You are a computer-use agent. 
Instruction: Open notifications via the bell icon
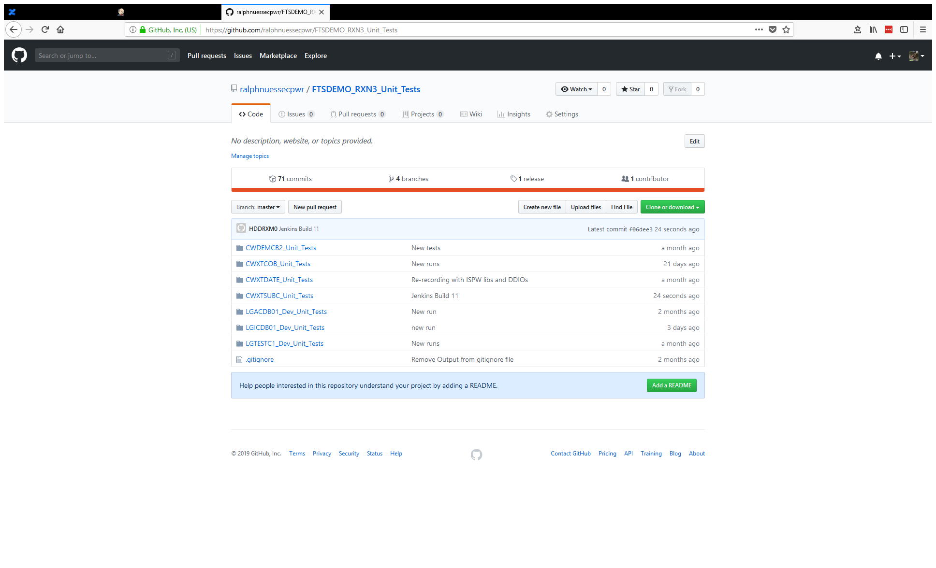[x=878, y=56]
